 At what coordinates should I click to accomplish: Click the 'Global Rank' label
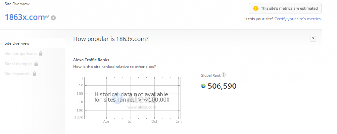[x=211, y=76]
